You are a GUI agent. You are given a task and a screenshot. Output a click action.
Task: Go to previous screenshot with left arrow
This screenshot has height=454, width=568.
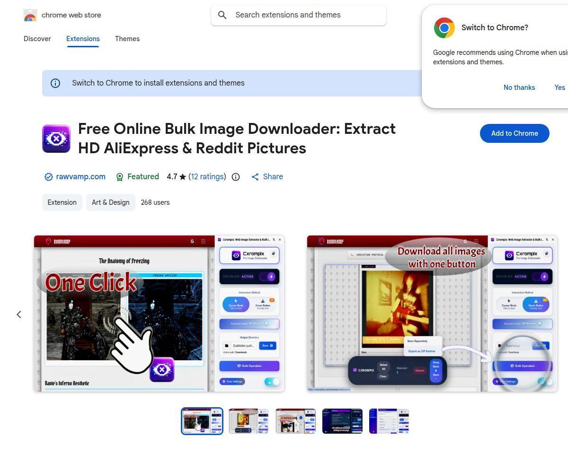(x=19, y=314)
